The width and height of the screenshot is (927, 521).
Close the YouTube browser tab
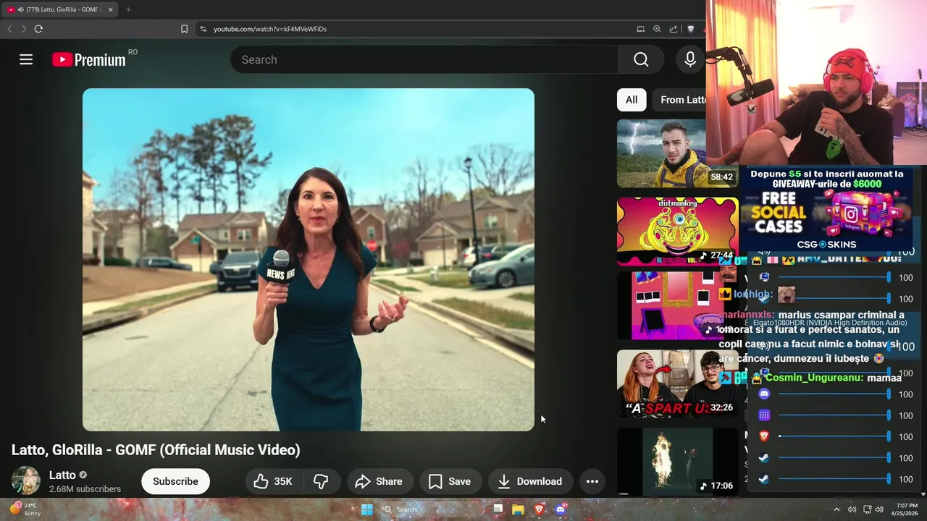tap(111, 9)
